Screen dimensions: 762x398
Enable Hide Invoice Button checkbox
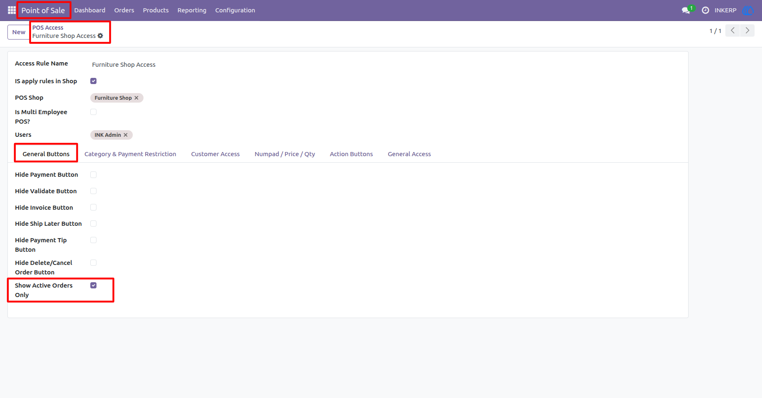[x=94, y=208]
